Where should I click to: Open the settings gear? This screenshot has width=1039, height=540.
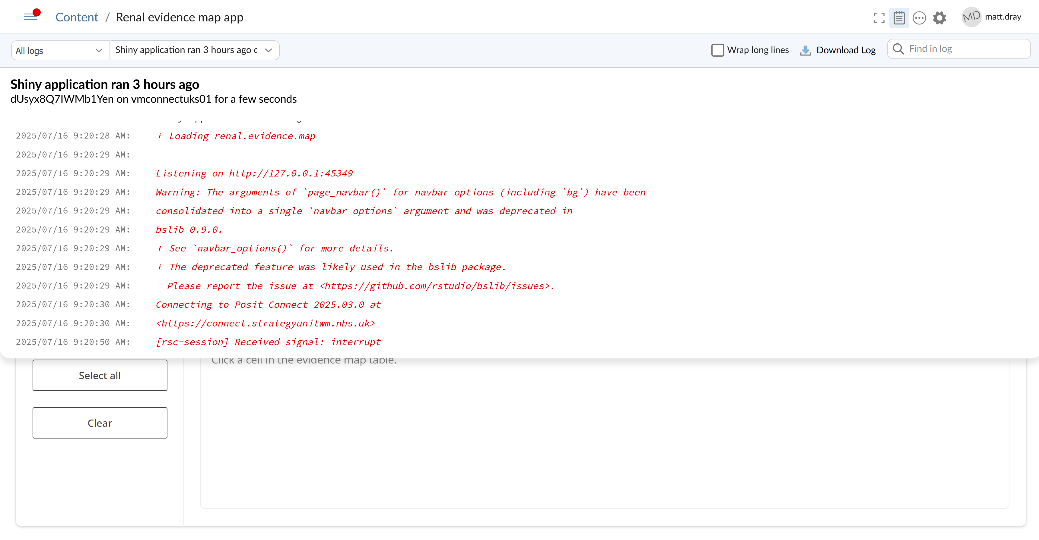click(x=940, y=18)
